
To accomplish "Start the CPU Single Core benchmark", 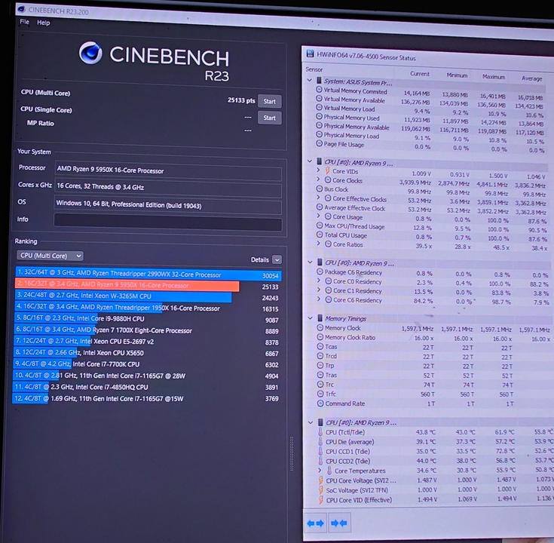I will (269, 118).
